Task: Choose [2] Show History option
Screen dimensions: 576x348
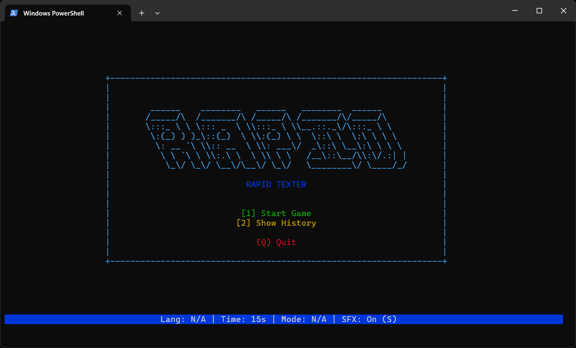Action: click(276, 223)
